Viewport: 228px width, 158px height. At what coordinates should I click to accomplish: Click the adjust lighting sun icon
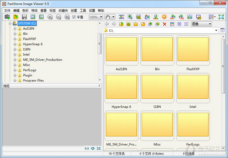pyautogui.click(x=164, y=17)
